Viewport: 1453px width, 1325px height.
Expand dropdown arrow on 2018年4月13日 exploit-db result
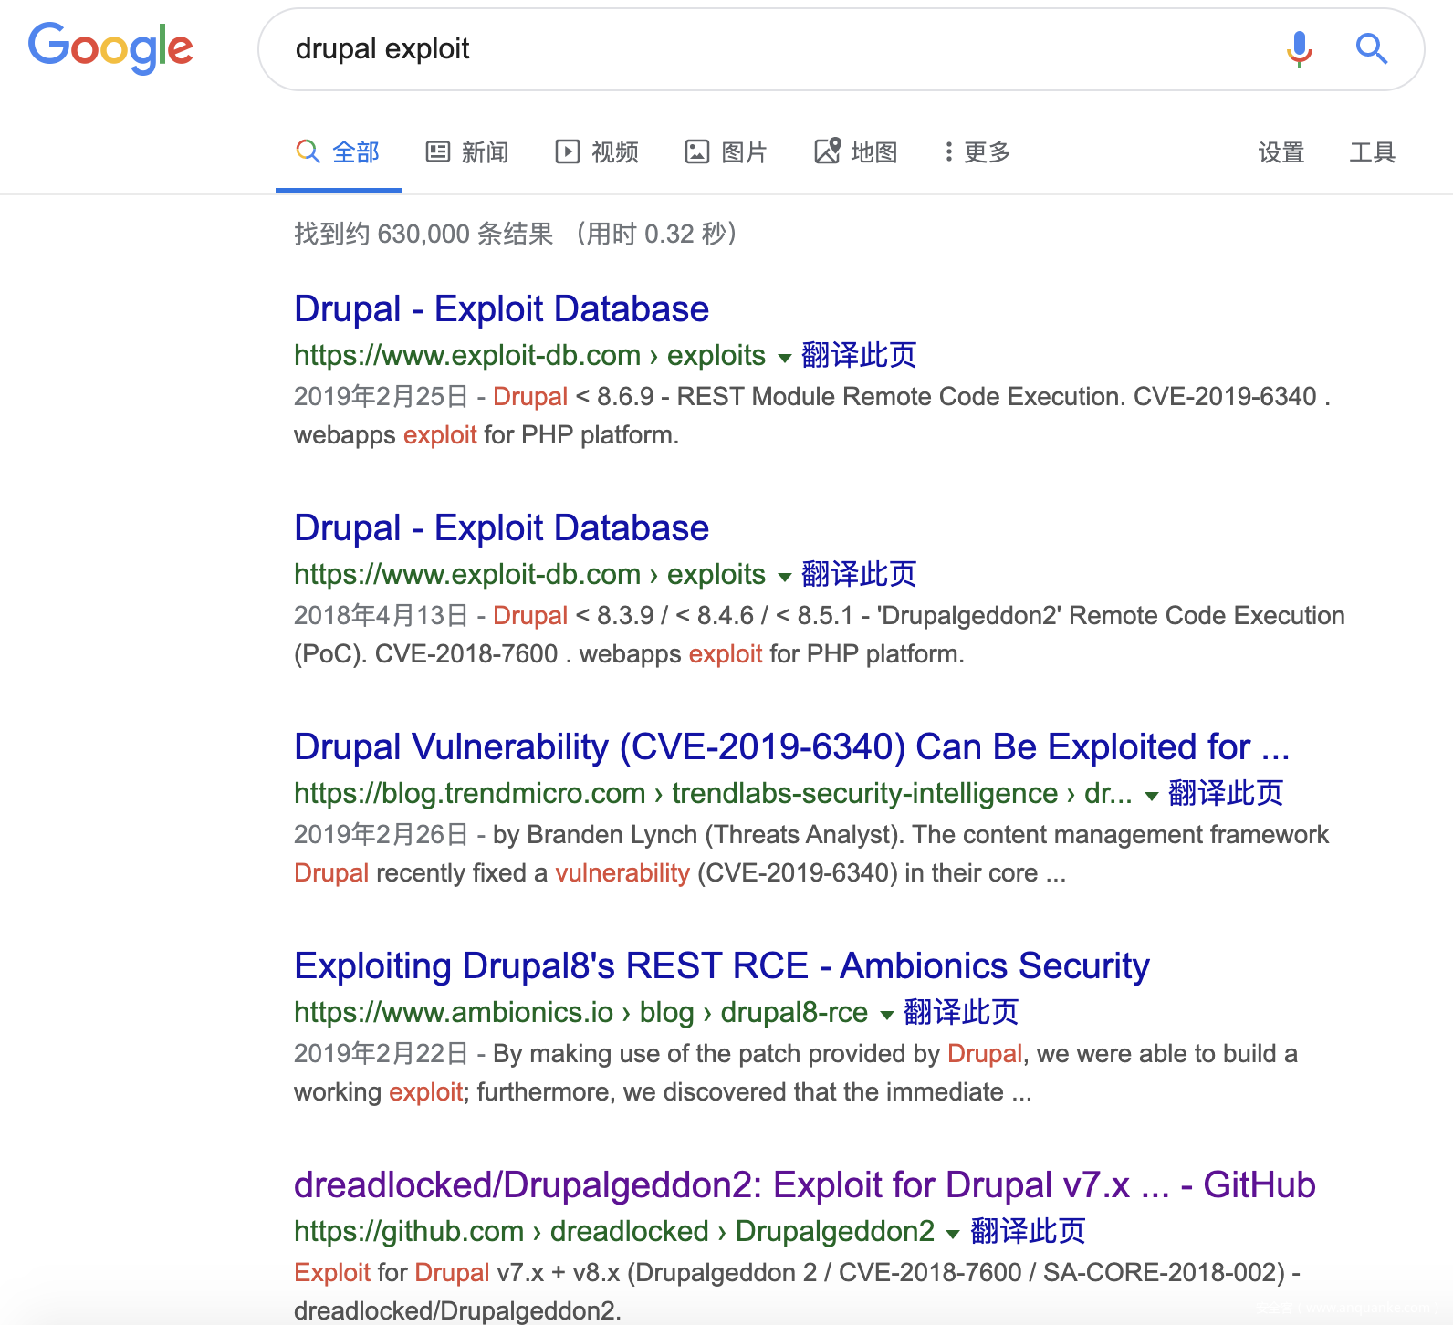(x=784, y=577)
